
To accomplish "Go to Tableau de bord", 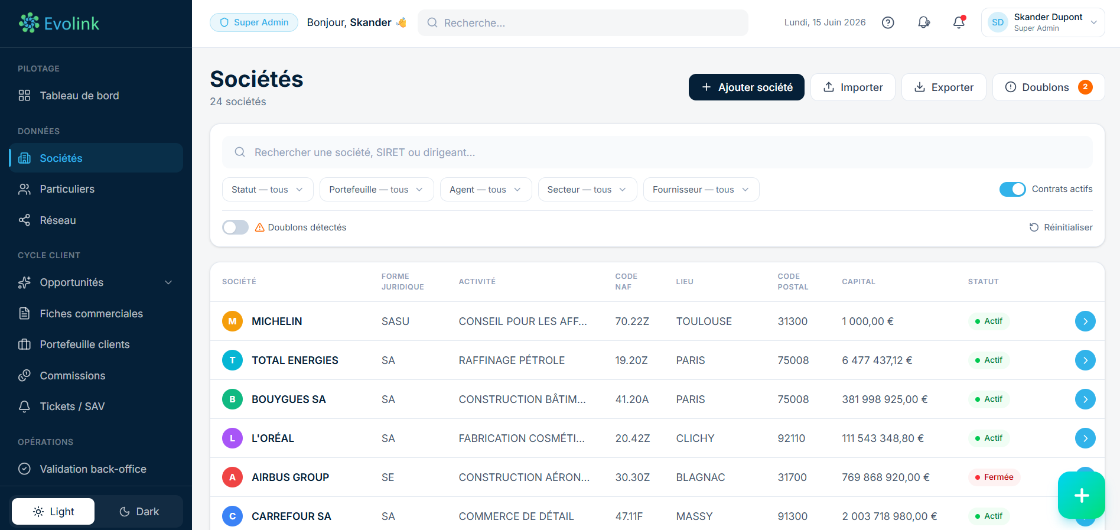I will click(96, 96).
